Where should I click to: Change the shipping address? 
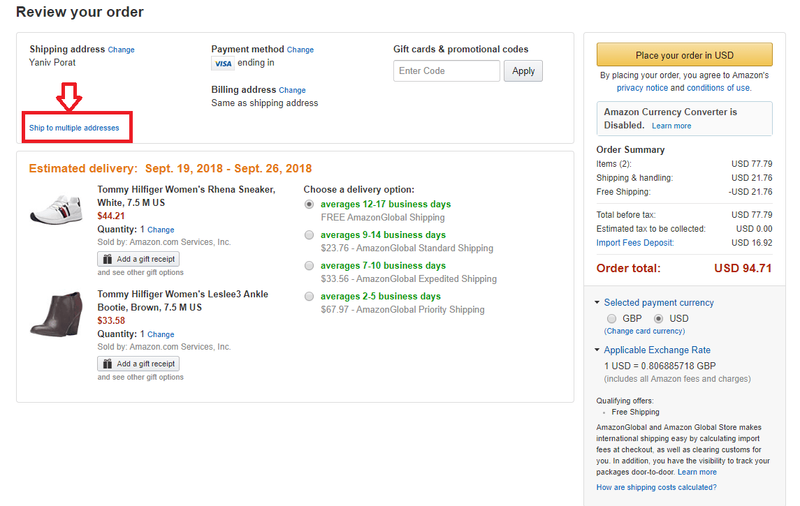[121, 50]
